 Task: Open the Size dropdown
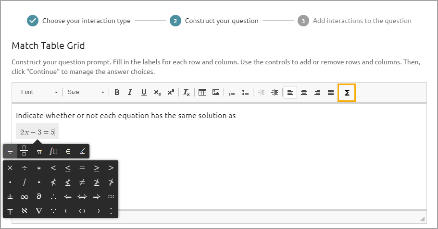[x=86, y=92]
